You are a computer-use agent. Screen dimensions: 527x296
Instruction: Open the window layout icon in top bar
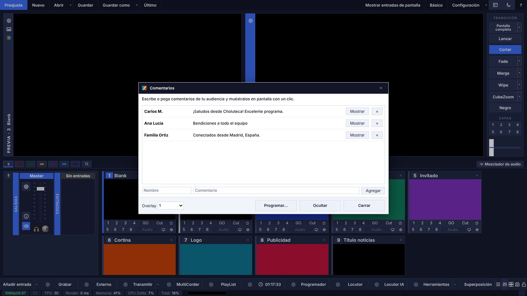coord(495,5)
